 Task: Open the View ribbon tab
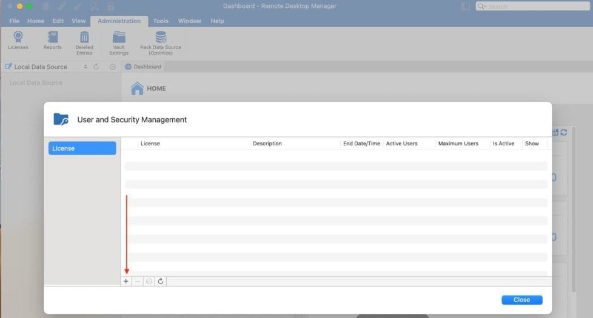point(79,21)
